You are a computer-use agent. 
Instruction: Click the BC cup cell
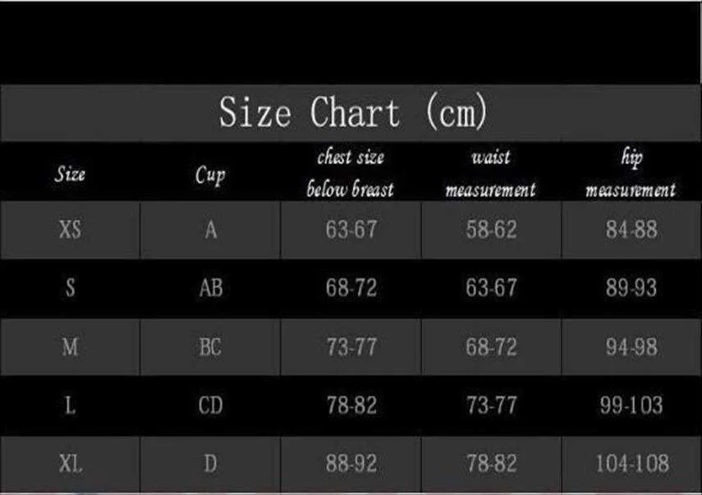click(x=210, y=347)
